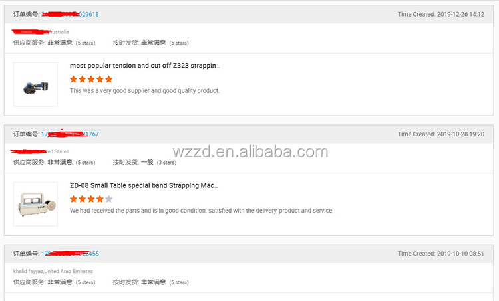Click the grey empty star in the ZD-08 rating

click(x=108, y=199)
